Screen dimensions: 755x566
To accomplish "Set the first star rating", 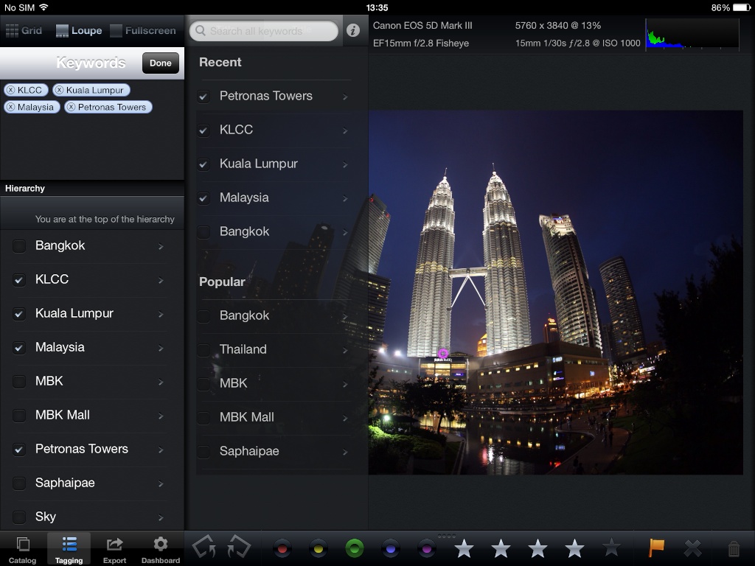I will [465, 548].
